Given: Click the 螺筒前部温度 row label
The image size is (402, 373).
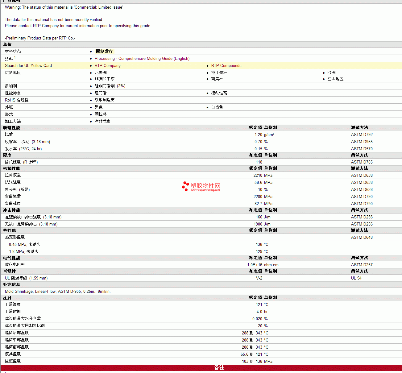Looking at the screenshot, I should [17, 347].
